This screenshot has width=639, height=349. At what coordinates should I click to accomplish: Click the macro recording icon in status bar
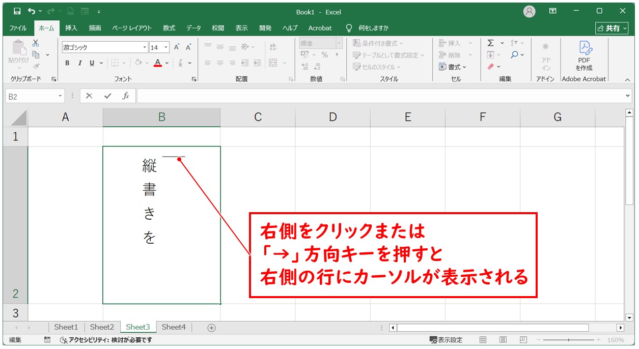pyautogui.click(x=47, y=340)
